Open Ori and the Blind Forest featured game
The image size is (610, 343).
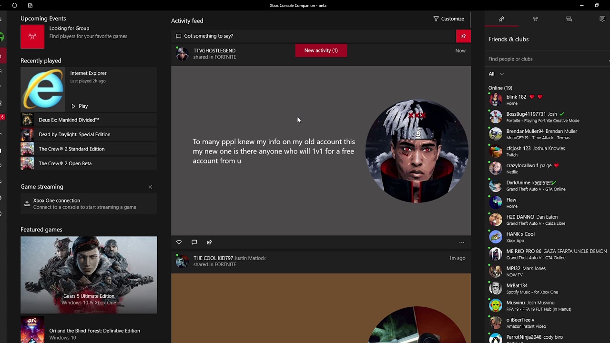coord(89,330)
